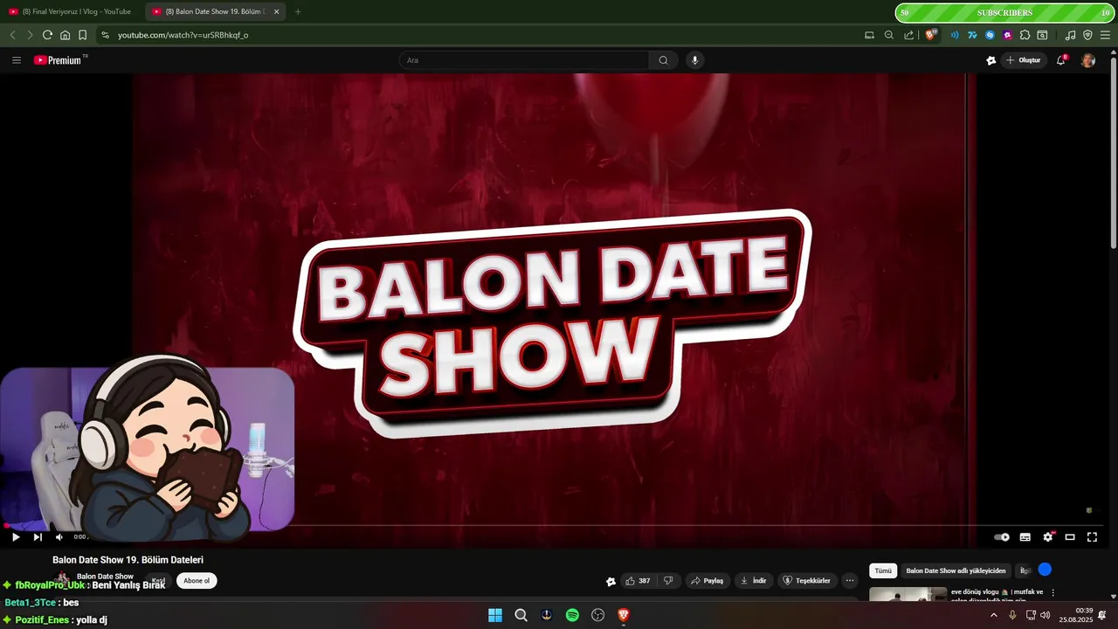The width and height of the screenshot is (1118, 629).
Task: Open the player settings gear
Action: click(x=1048, y=537)
